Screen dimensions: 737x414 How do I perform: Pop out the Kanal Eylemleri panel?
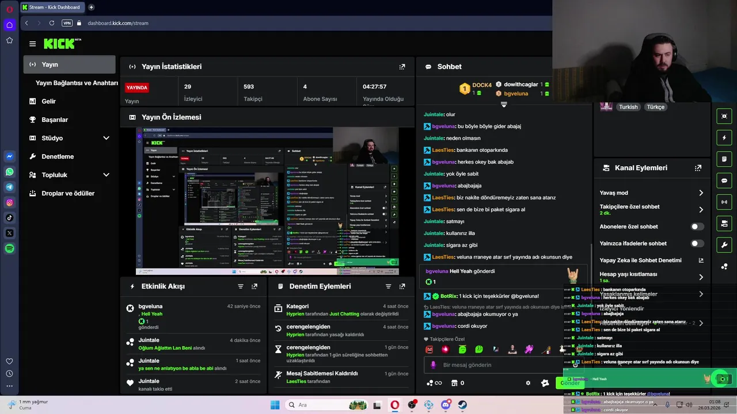click(698, 168)
